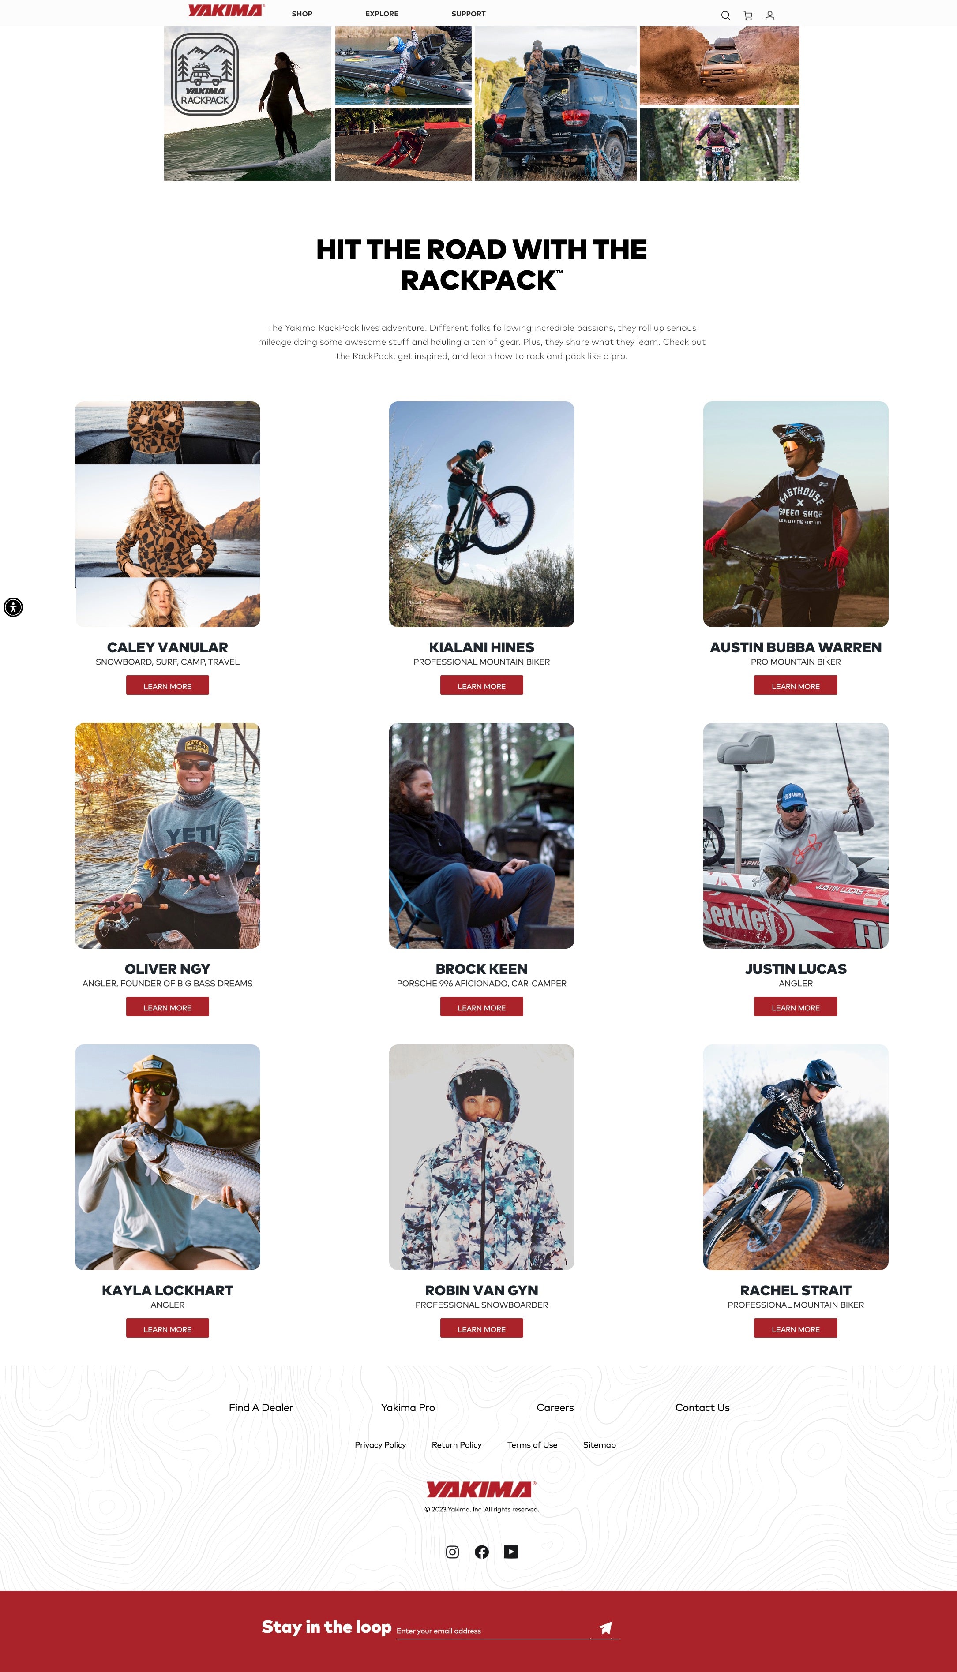Visit Yakima's Facebook page icon

pos(482,1552)
